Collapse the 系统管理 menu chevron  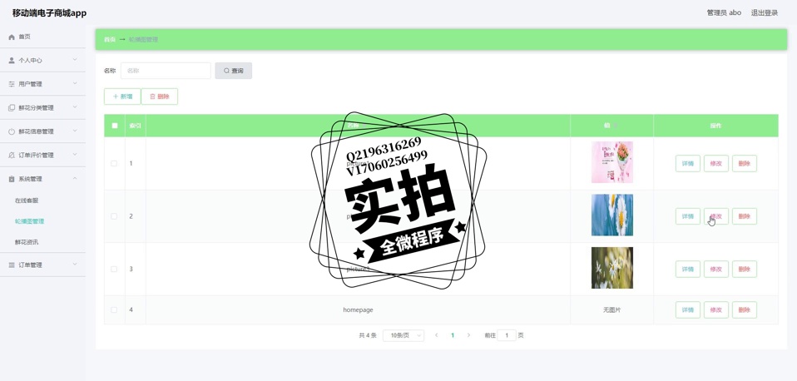(75, 179)
